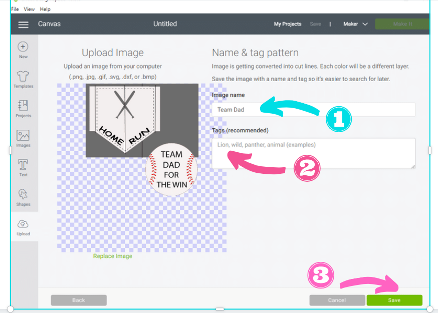Screen dimensions: 438x313
Task: Click the Back button
Action: 79,300
